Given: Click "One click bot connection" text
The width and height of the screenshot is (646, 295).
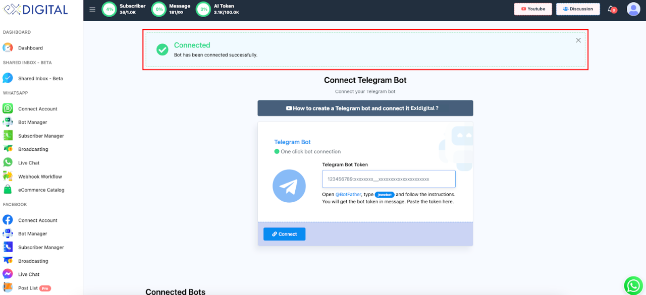Looking at the screenshot, I should point(311,151).
